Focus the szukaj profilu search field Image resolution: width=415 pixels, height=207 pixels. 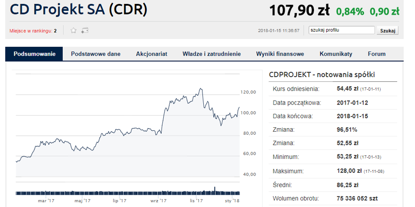click(342, 30)
